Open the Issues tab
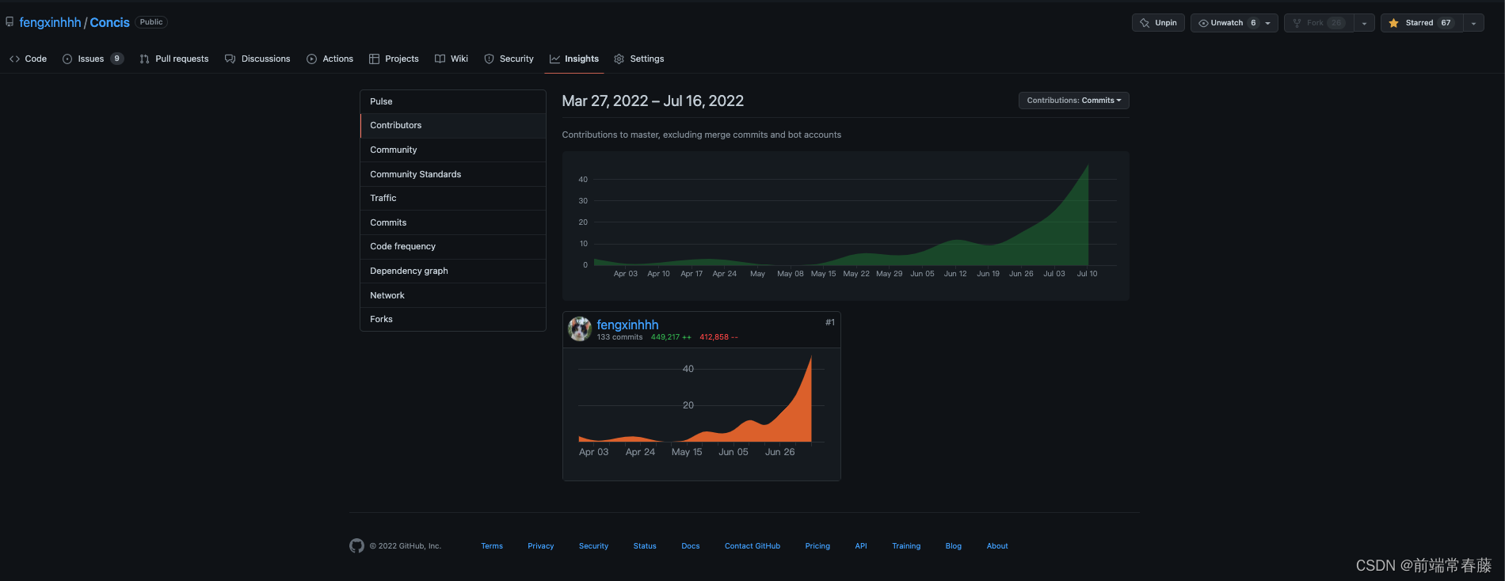 (93, 59)
